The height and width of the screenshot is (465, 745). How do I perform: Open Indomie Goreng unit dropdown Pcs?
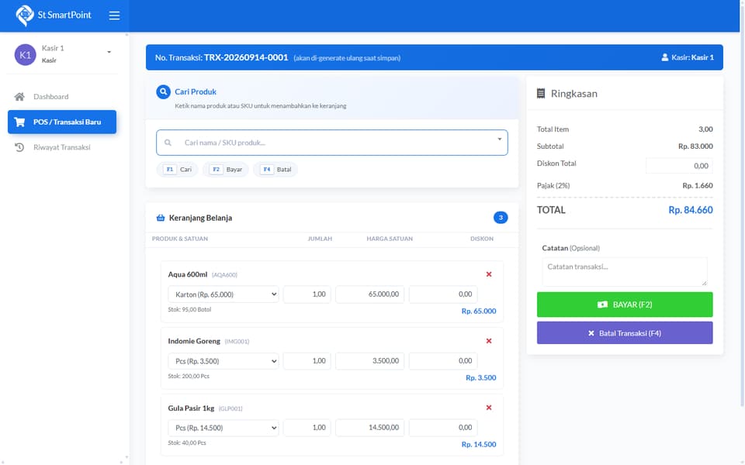click(x=223, y=361)
